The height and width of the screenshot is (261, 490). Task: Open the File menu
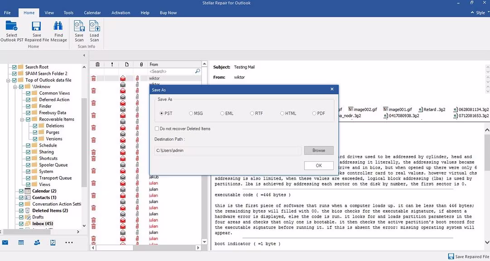point(7,13)
